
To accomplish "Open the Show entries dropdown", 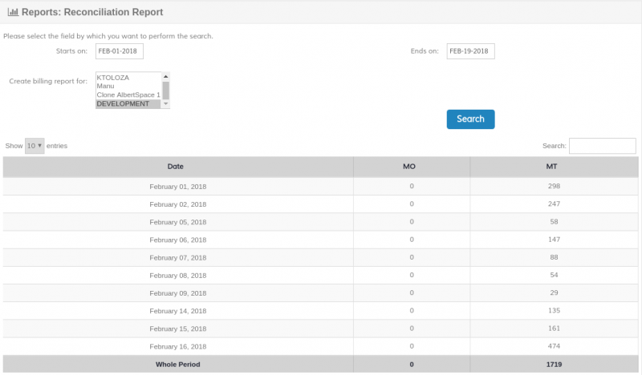I will (35, 146).
